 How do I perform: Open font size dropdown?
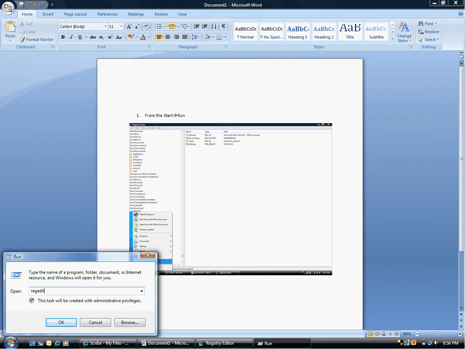click(x=121, y=27)
